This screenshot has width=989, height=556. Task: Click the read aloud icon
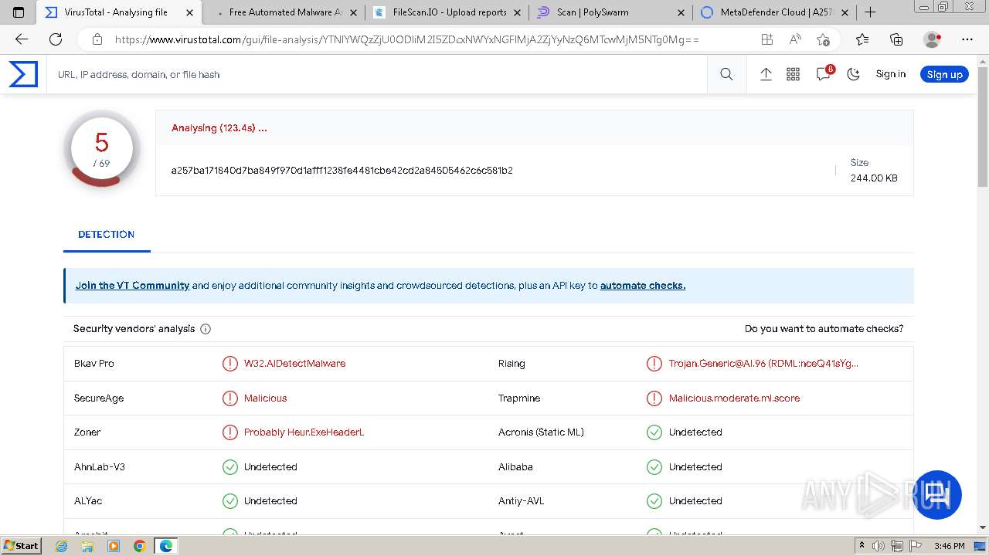[795, 39]
